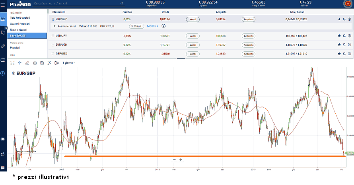Set price alert bell for USD/JPY
This screenshot has width=354, height=185.
pyautogui.click(x=344, y=36)
